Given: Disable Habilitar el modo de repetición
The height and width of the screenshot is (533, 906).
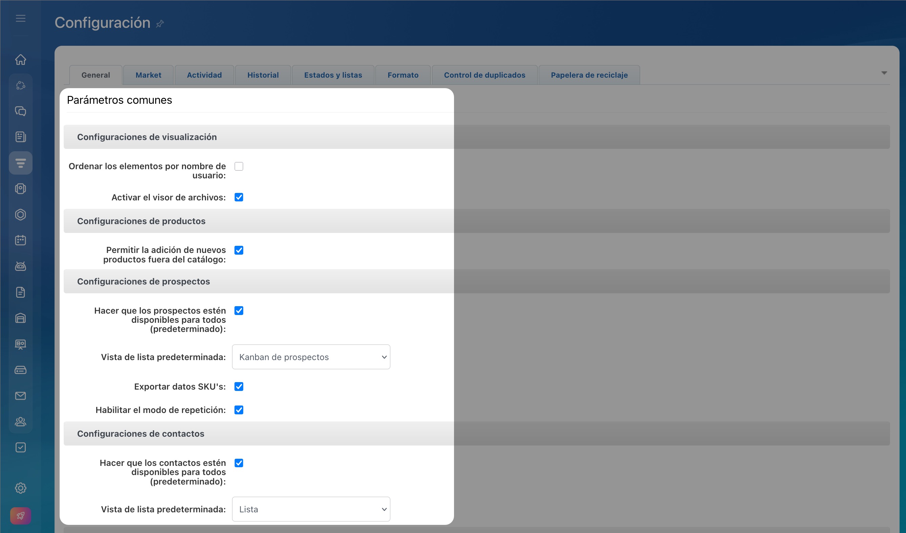Looking at the screenshot, I should point(239,410).
